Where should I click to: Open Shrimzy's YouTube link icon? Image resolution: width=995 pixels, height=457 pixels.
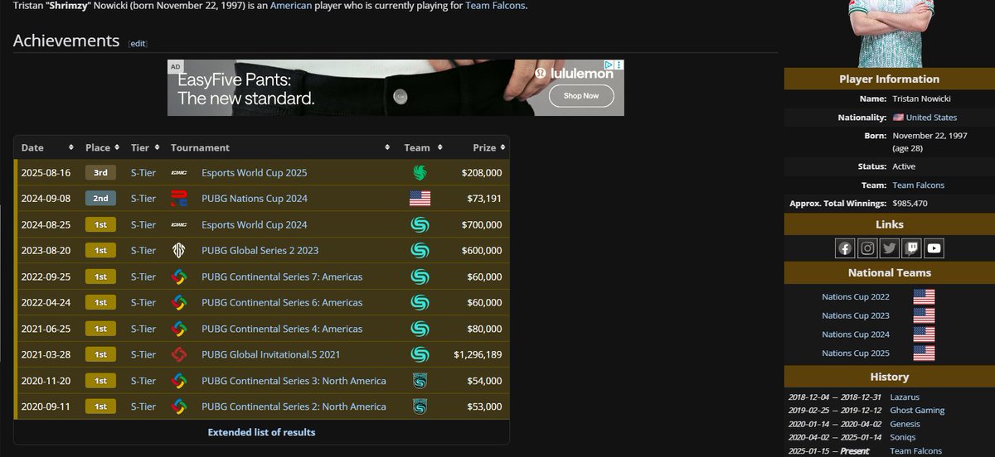pos(934,248)
